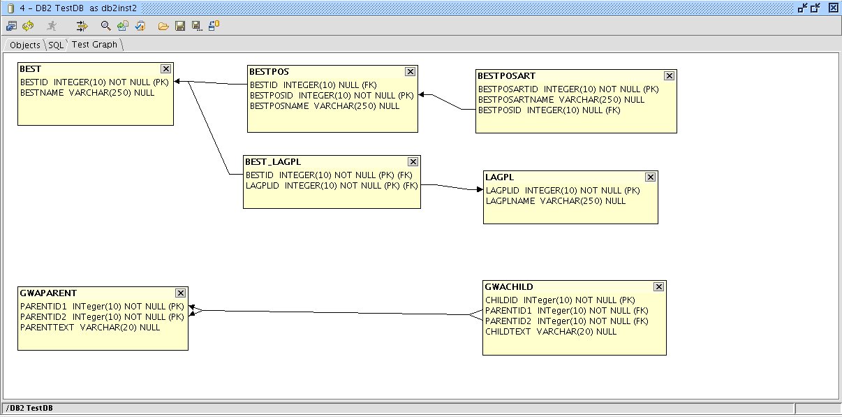
Task: Click the /DB2 TestDB status bar text
Action: [x=29, y=408]
